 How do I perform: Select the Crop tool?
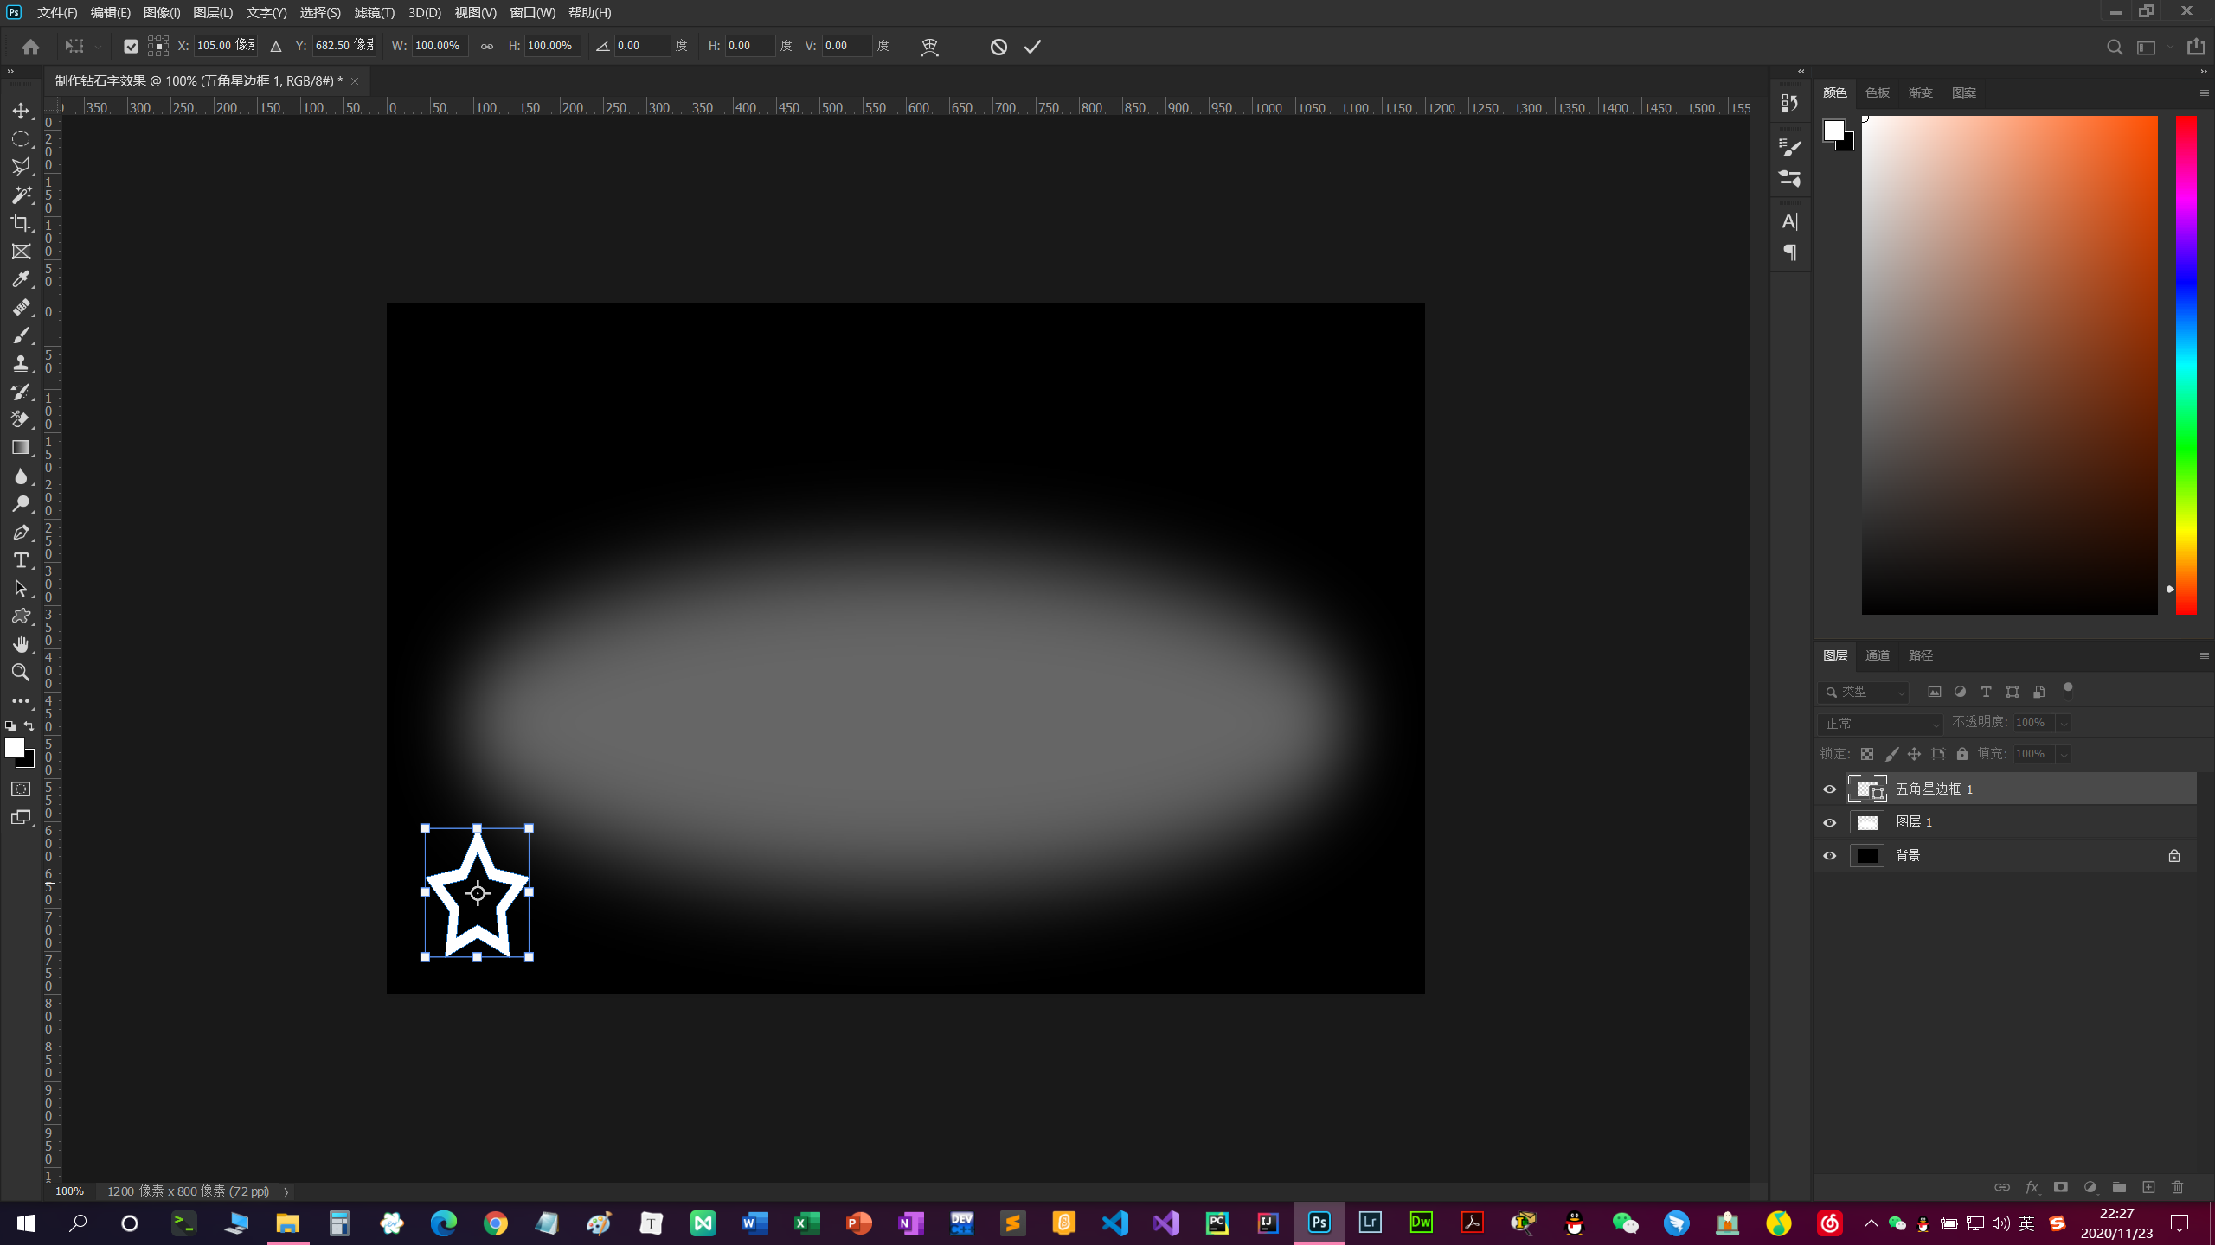coord(21,223)
